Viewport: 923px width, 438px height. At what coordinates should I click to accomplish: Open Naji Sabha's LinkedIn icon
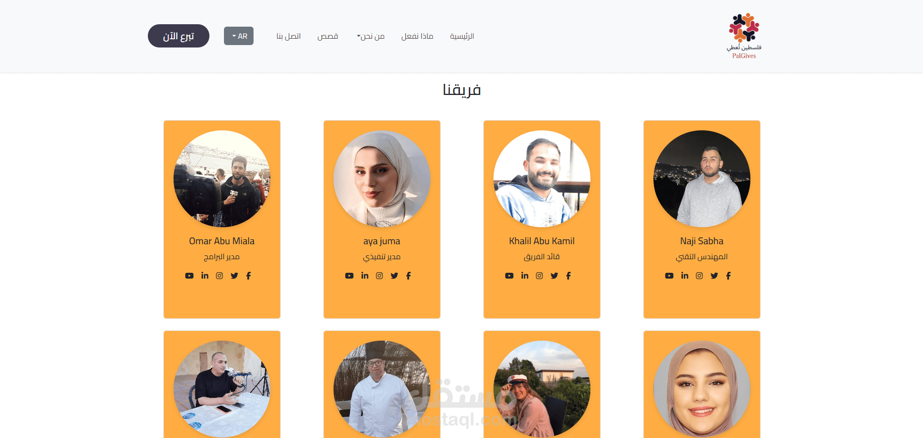click(685, 276)
